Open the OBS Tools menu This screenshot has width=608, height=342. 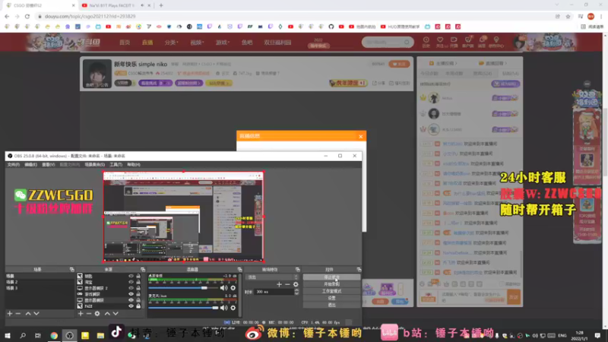[x=116, y=164]
